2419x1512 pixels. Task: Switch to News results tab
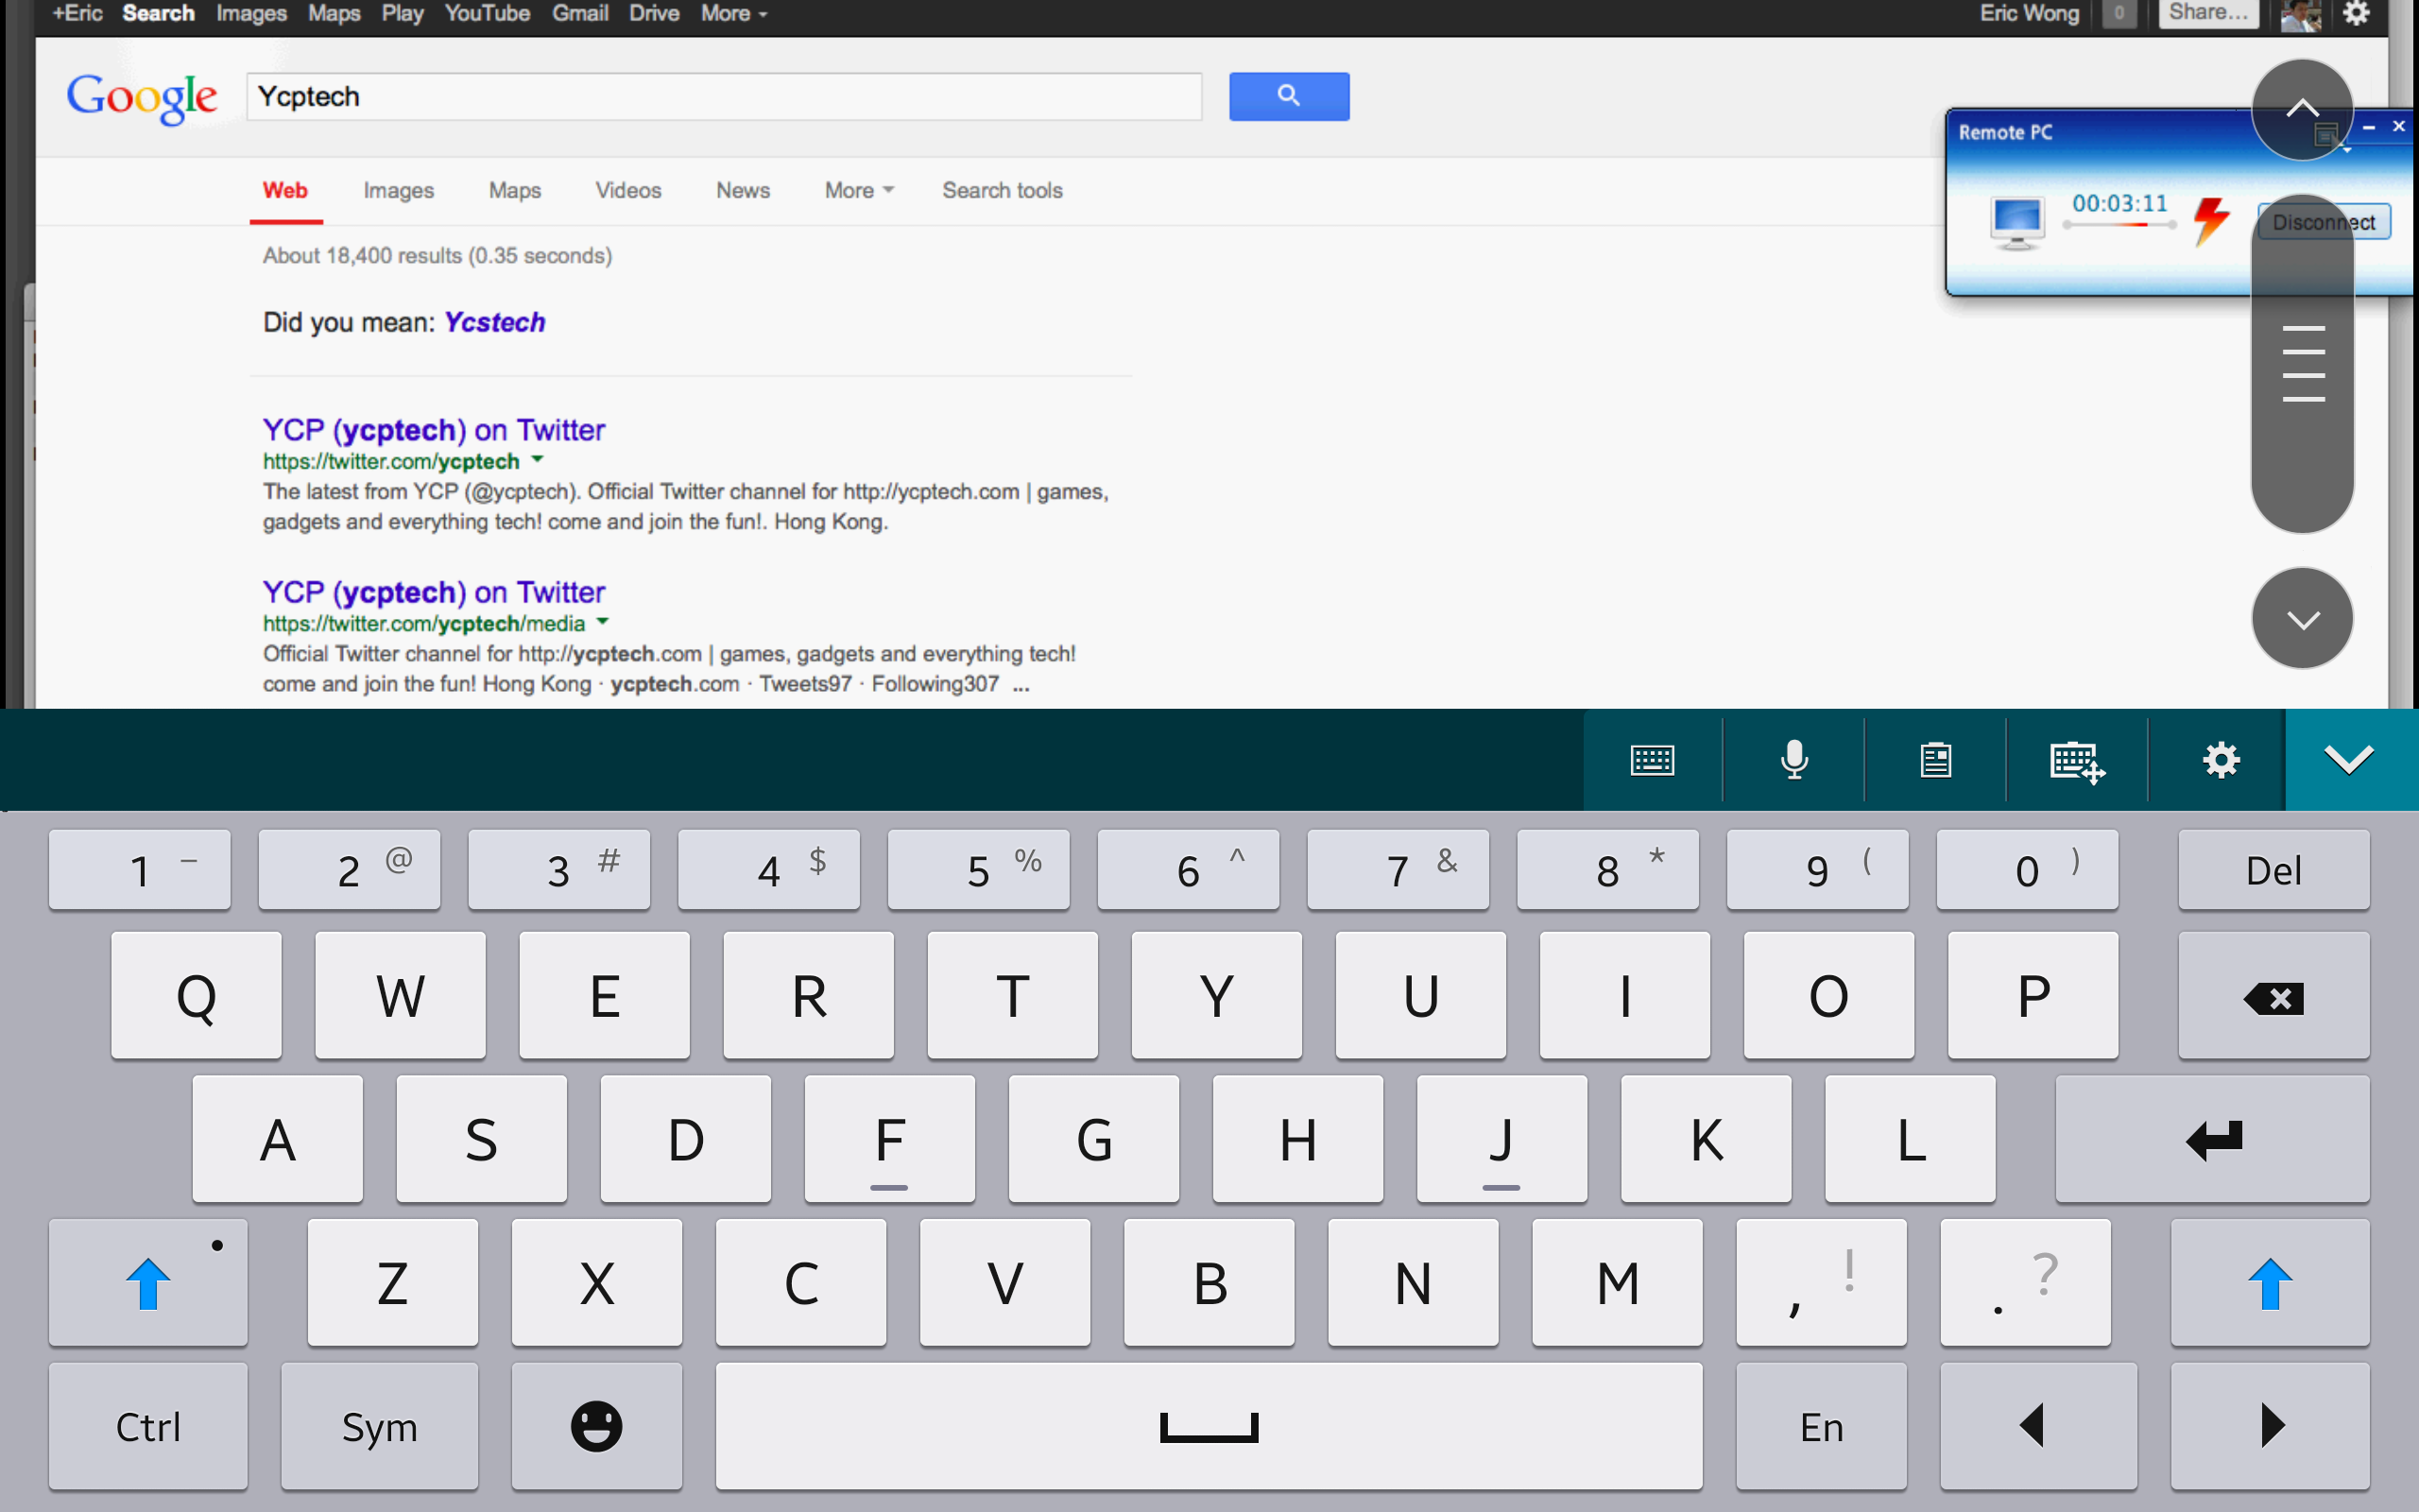tap(743, 190)
